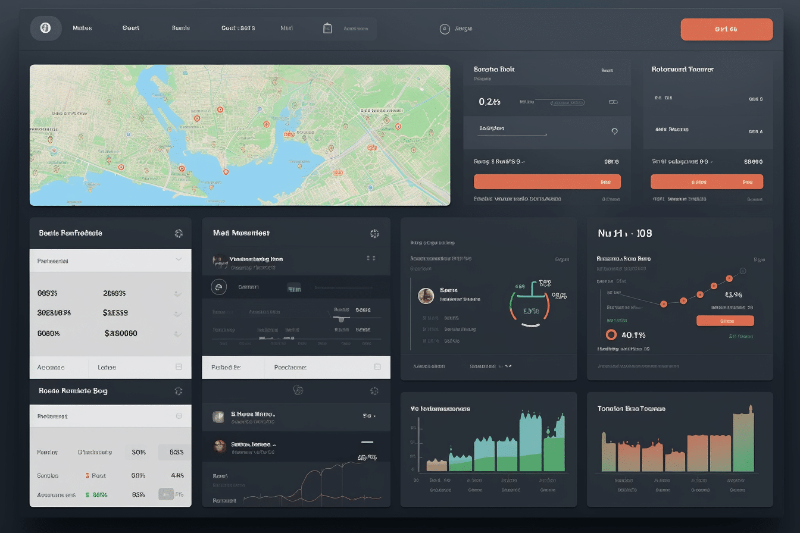This screenshot has width=800, height=533.
Task: Click the circled icon in the 'Med Musuitest' panel
Action: pyautogui.click(x=219, y=287)
